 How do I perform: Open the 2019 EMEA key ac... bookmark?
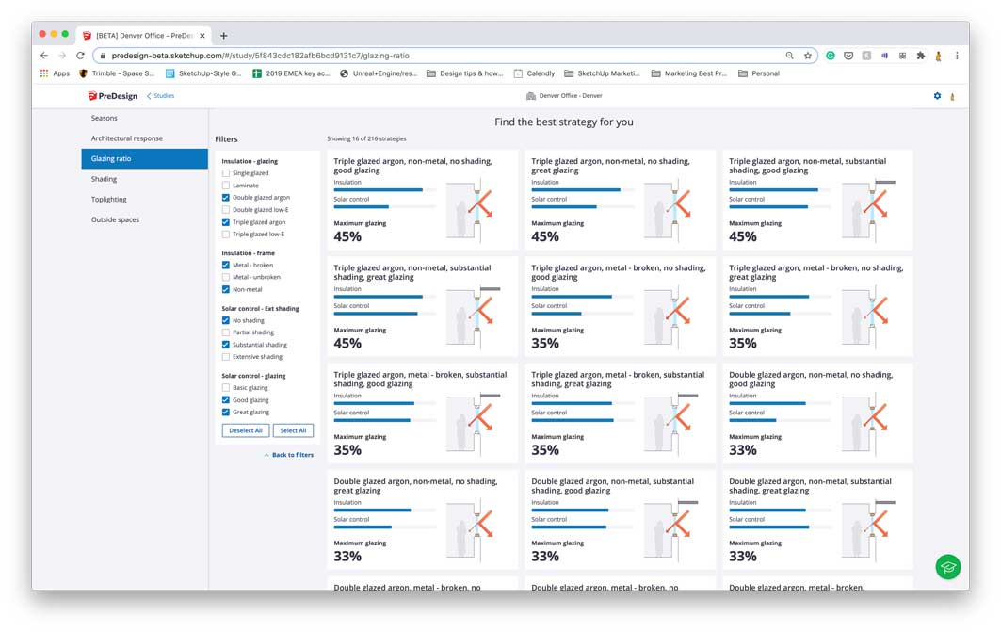(x=291, y=73)
